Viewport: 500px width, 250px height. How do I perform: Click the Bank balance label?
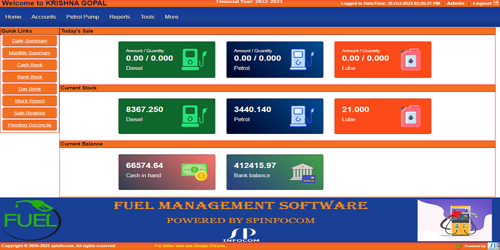(x=252, y=175)
